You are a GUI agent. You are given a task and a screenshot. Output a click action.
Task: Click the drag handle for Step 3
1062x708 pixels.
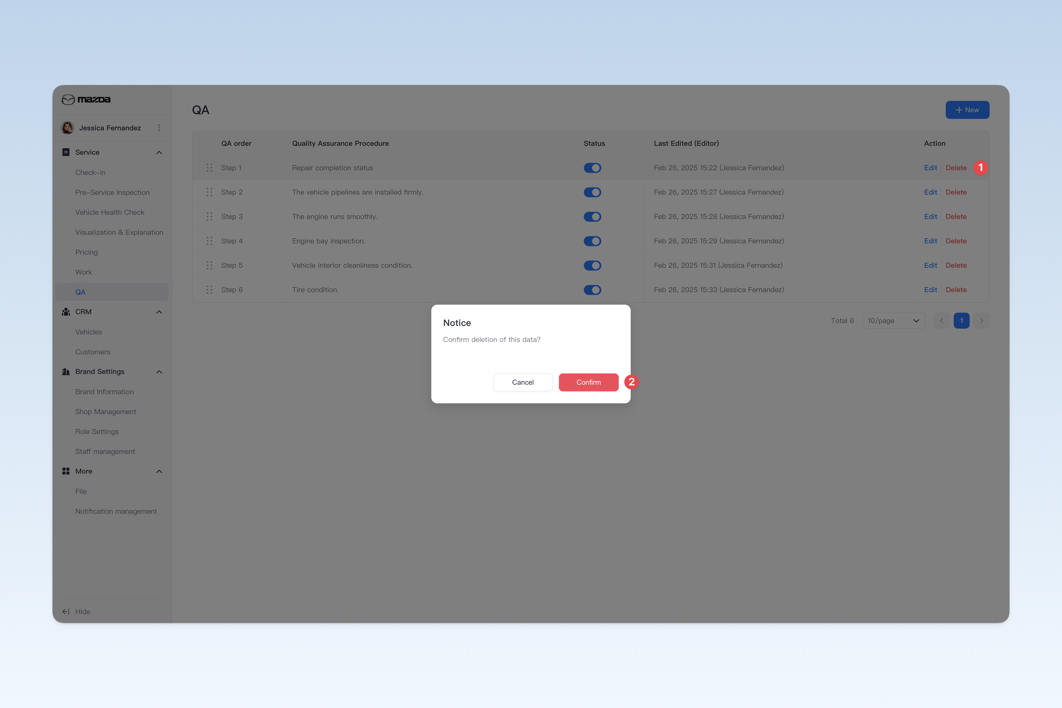[210, 217]
